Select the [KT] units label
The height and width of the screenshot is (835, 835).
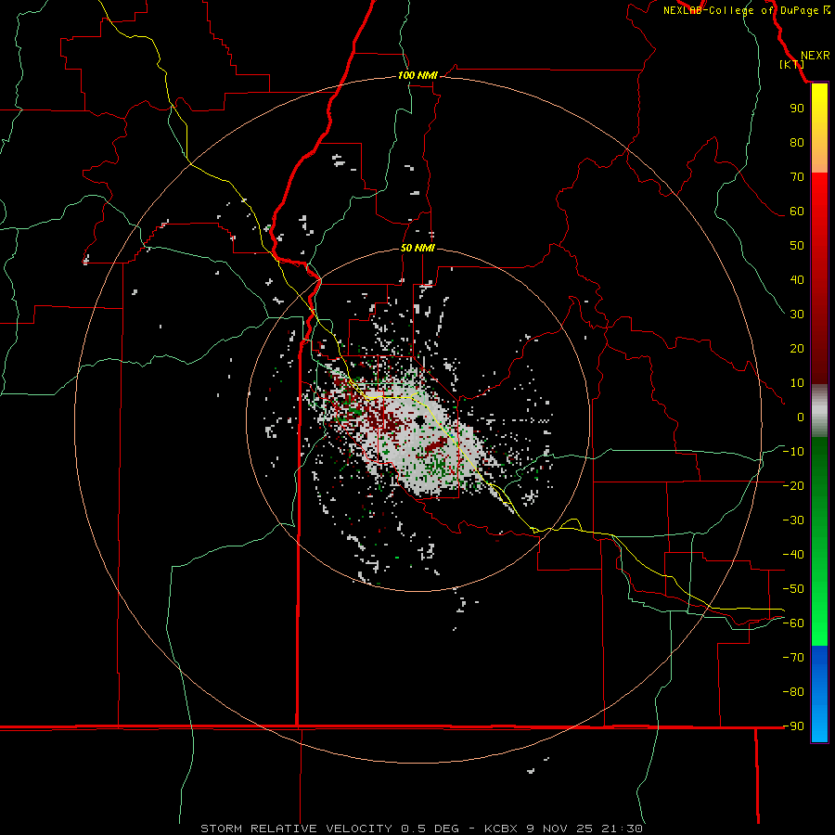point(792,64)
